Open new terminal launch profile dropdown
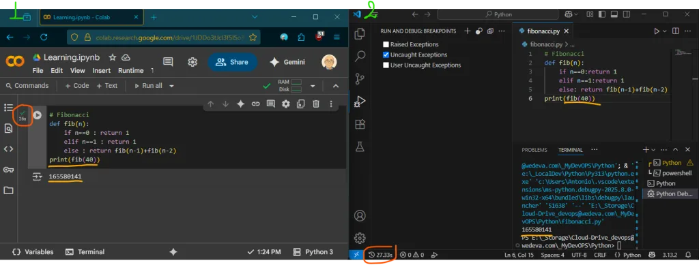The width and height of the screenshot is (699, 265). click(653, 150)
